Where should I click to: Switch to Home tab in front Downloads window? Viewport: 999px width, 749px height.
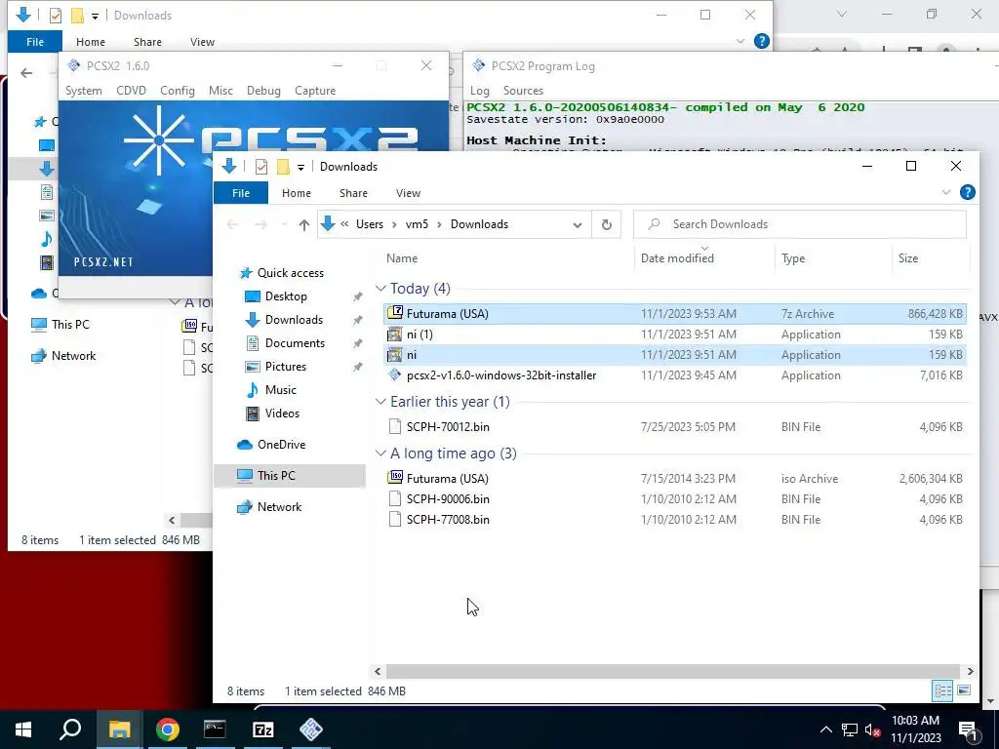coord(297,193)
